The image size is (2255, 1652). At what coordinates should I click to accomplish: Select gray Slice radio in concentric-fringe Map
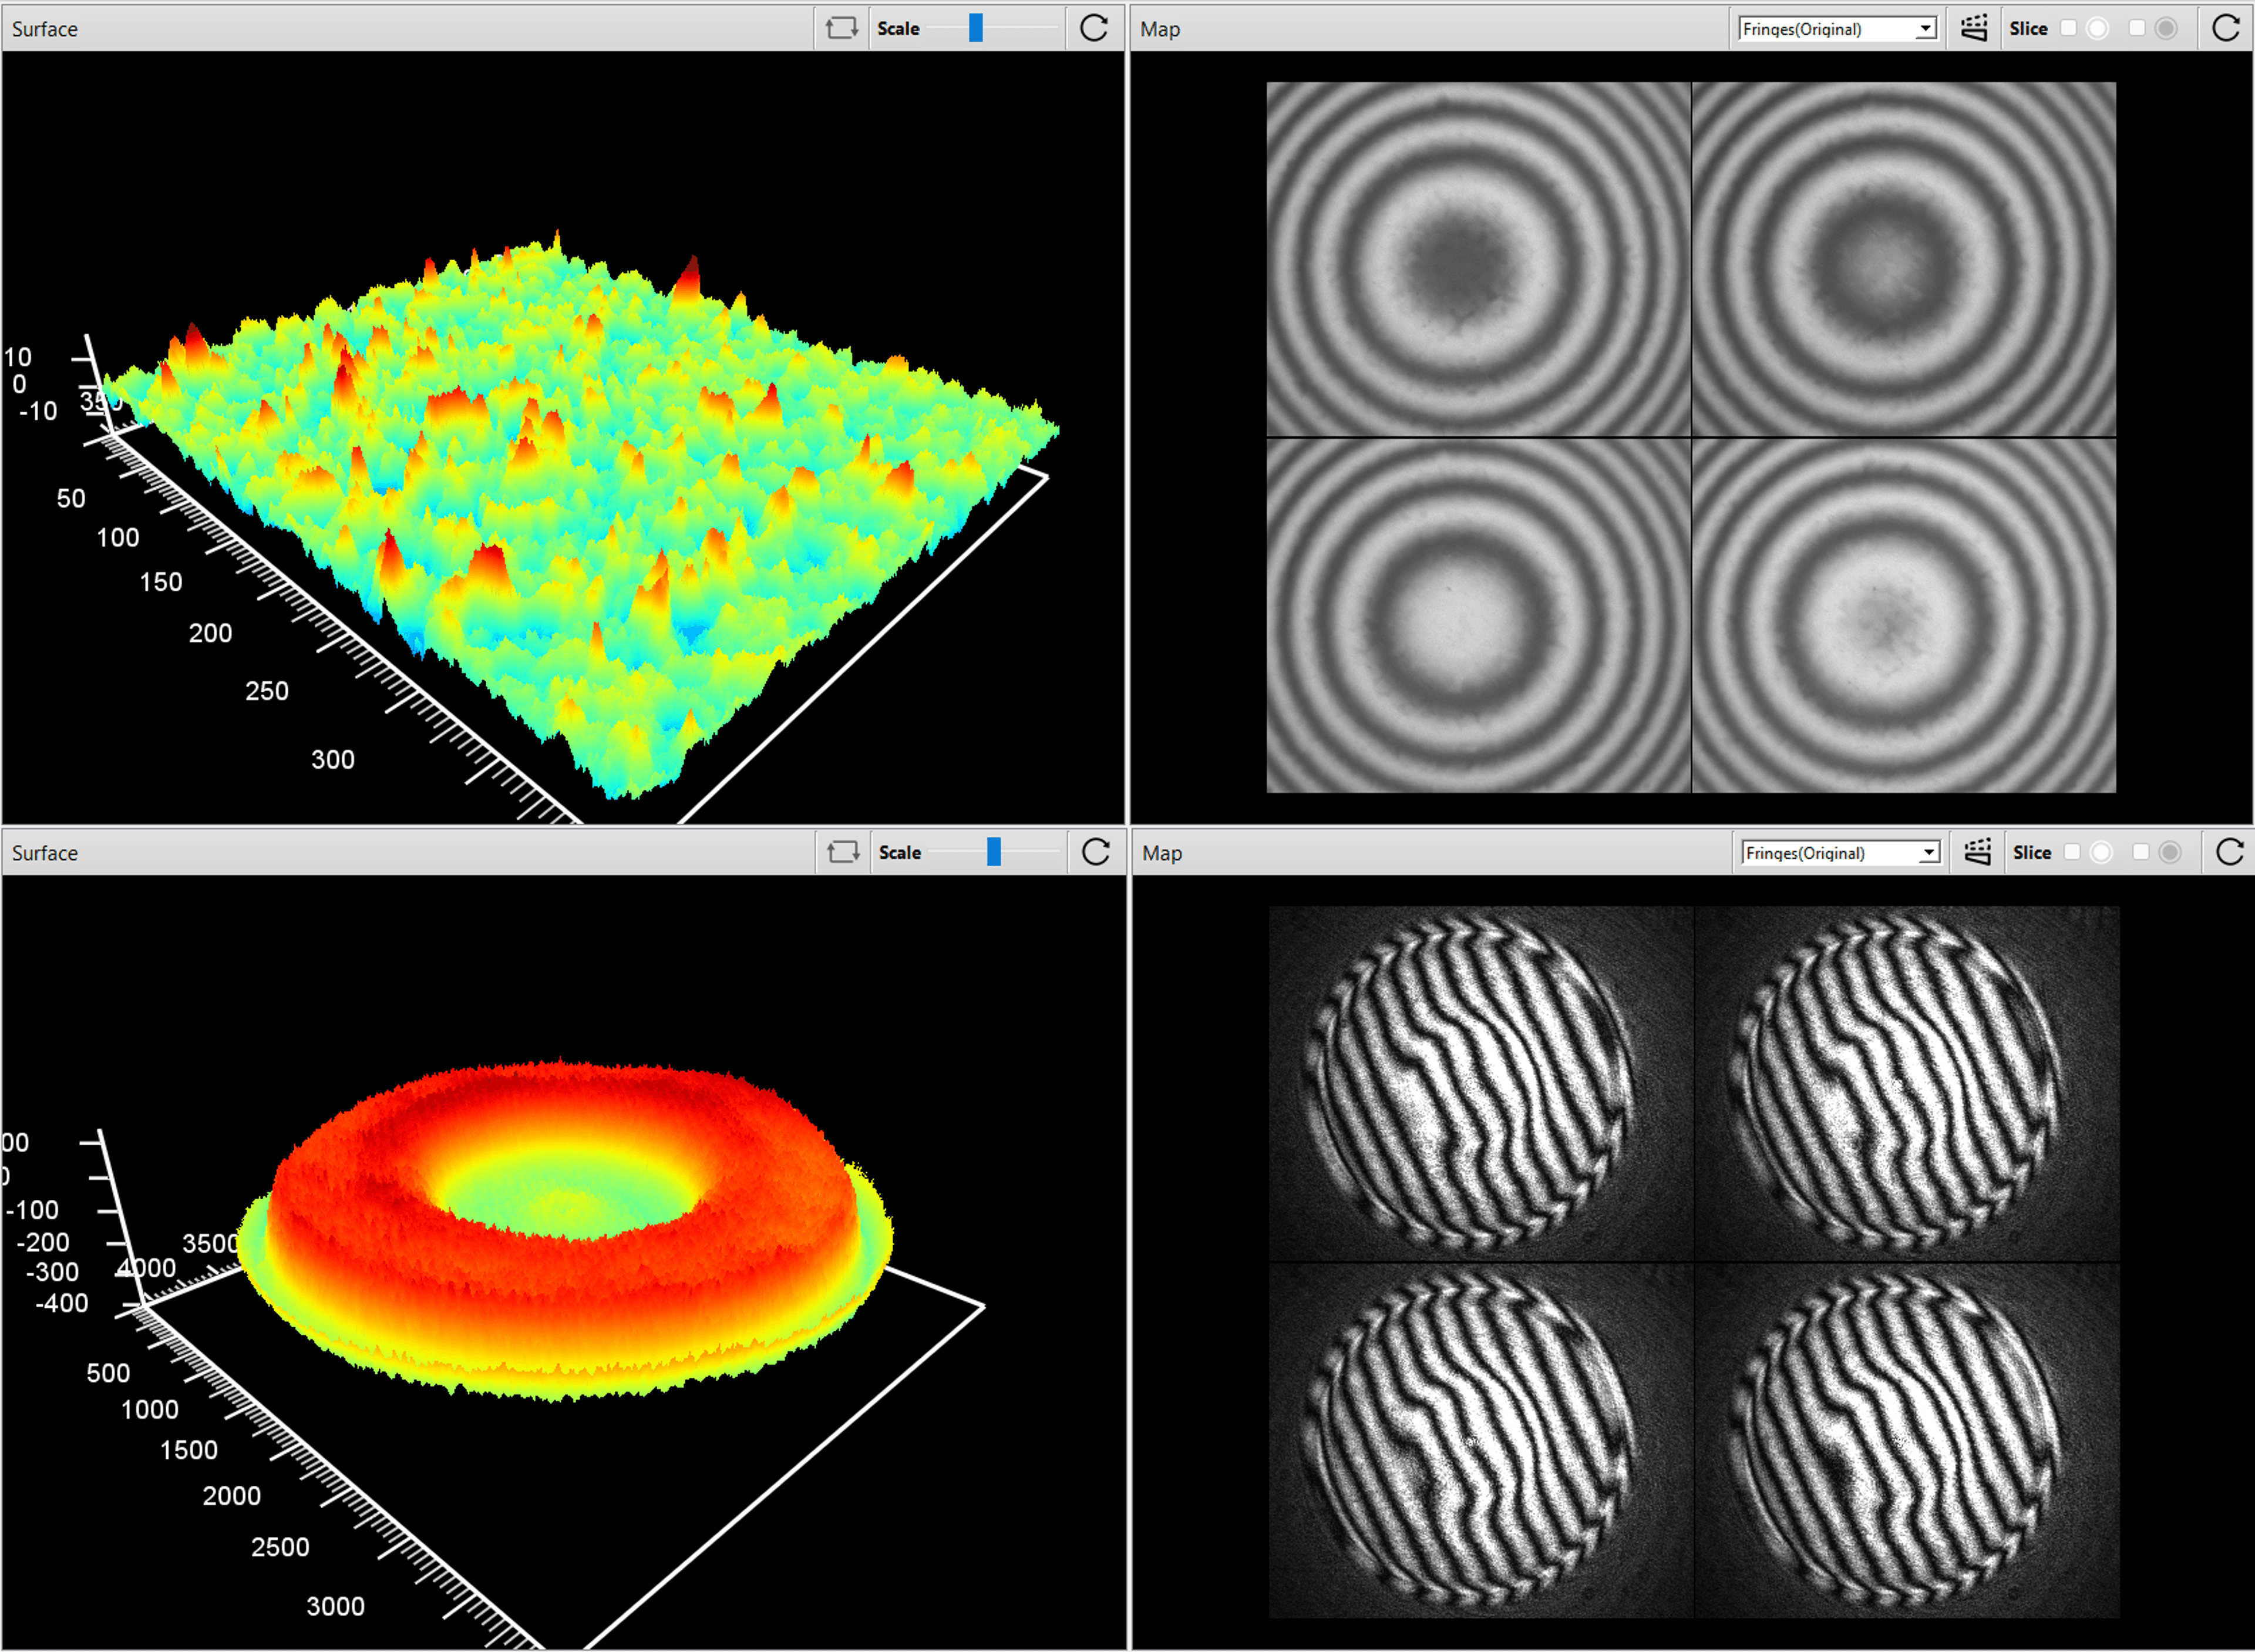point(2166,28)
